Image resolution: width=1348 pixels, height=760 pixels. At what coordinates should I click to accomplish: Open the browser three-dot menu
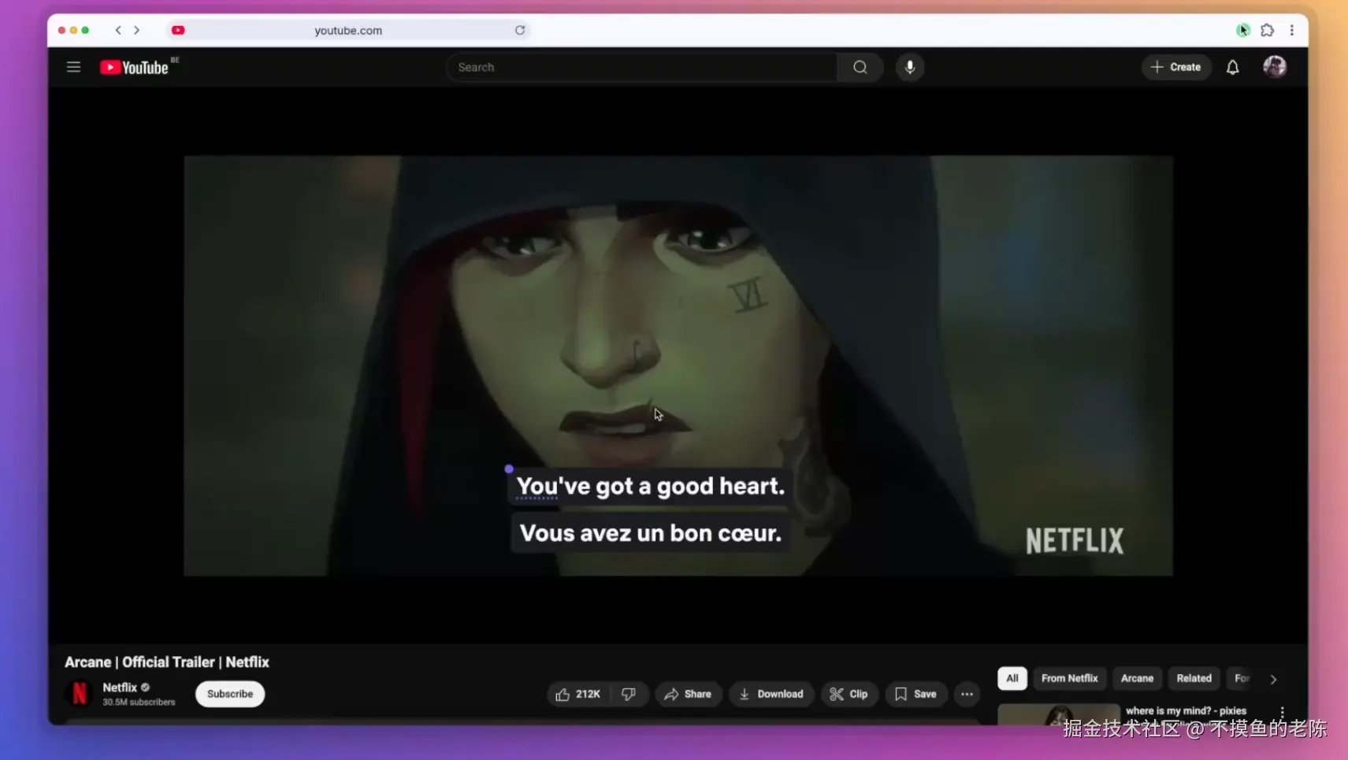(x=1292, y=30)
